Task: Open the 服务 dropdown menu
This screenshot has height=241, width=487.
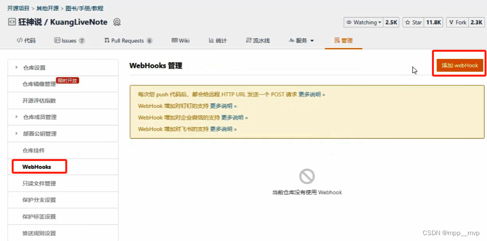Action: [301, 40]
